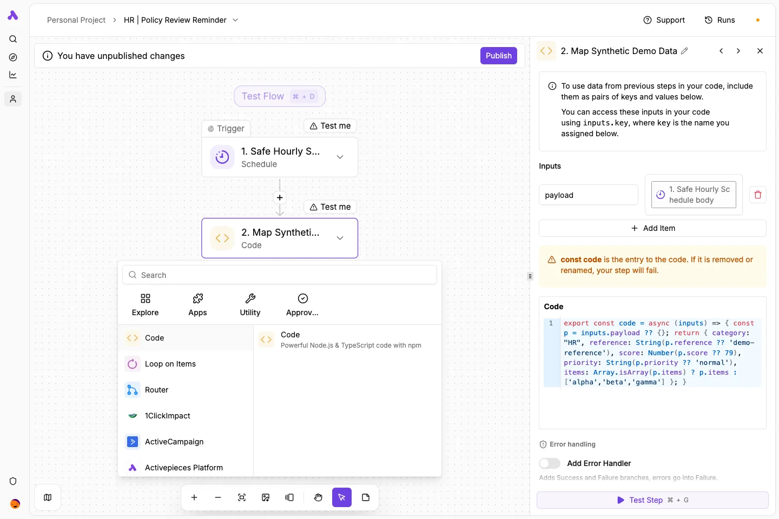Open the search icon in left sidebar
This screenshot has width=779, height=519.
[x=13, y=39]
